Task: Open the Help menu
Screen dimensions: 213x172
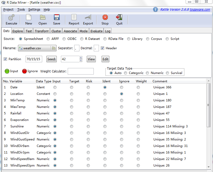Action: click(47, 10)
